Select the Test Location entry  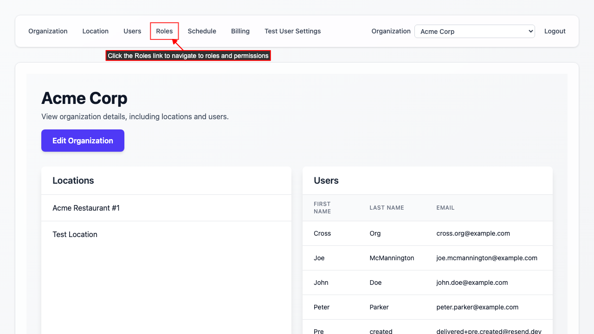click(75, 234)
